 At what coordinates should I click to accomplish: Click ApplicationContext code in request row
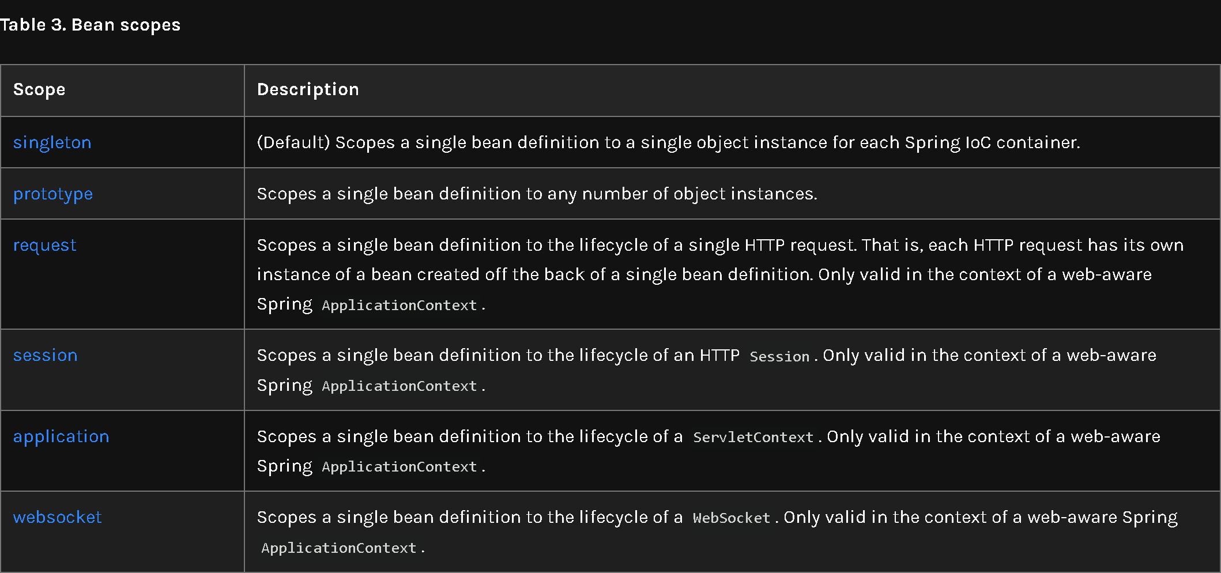tap(400, 306)
